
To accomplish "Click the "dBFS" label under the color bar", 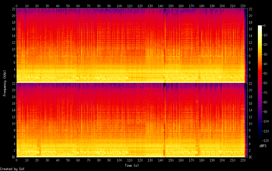I will tap(262, 146).
